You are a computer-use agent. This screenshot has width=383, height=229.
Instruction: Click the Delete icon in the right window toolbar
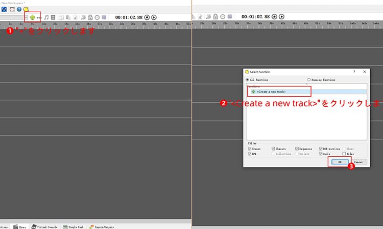tap(200, 17)
